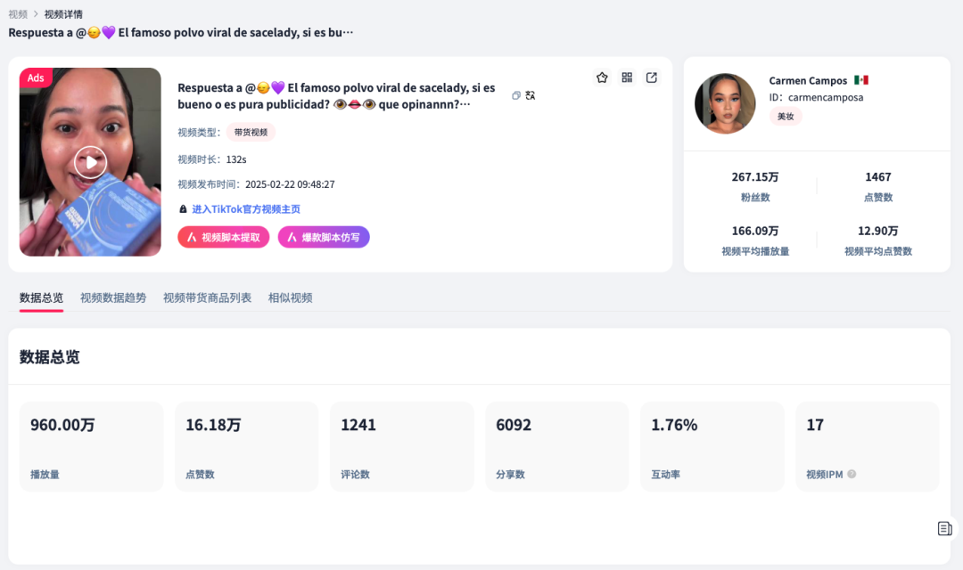Play the video thumbnail

pyautogui.click(x=90, y=162)
